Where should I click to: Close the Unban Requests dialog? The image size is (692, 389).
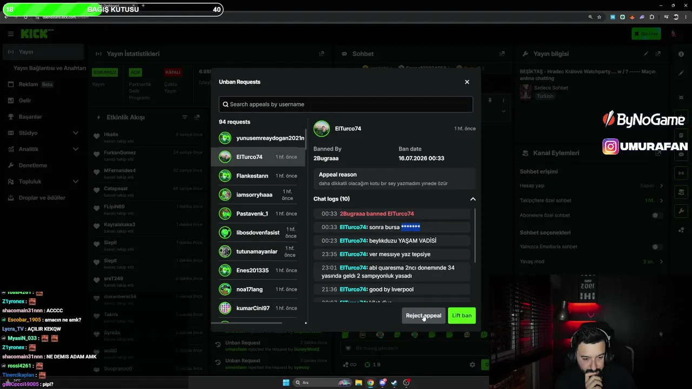[x=467, y=82]
